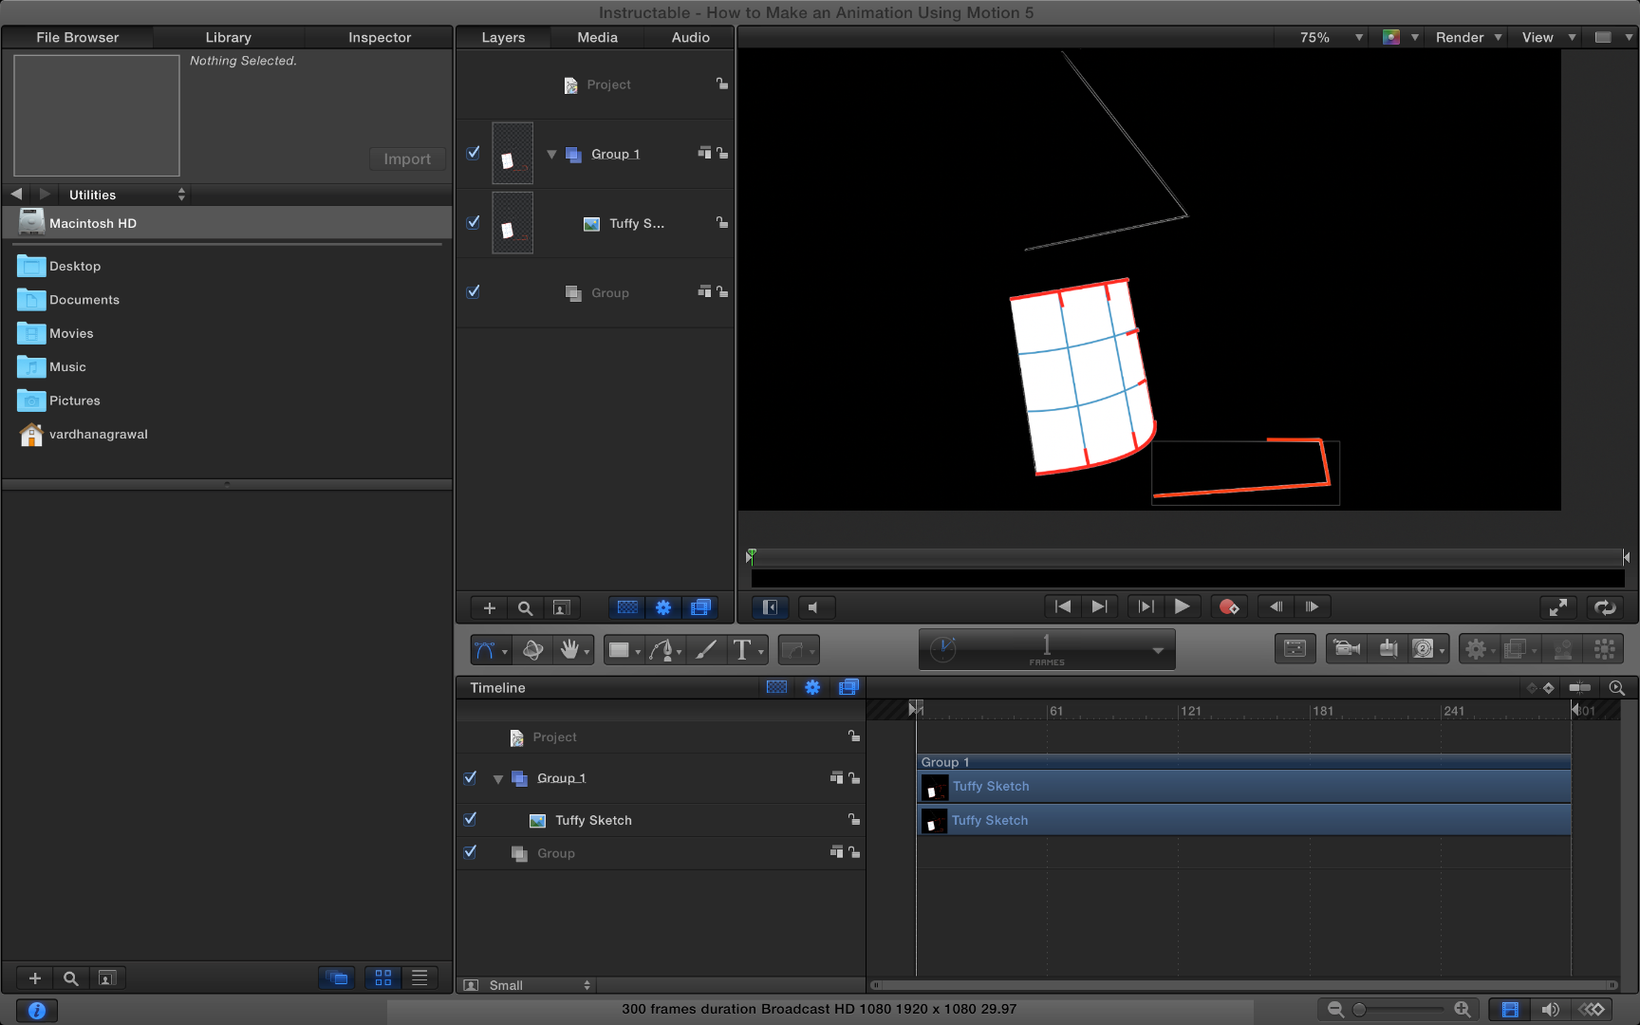Open the View dropdown menu

click(1548, 37)
